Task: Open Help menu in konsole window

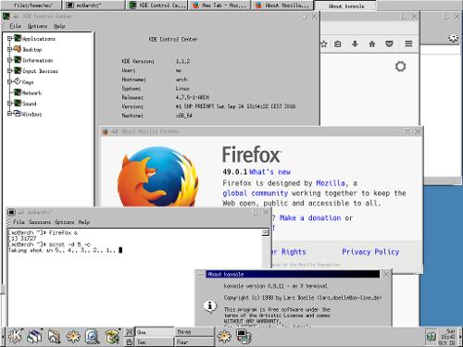Action: point(84,222)
